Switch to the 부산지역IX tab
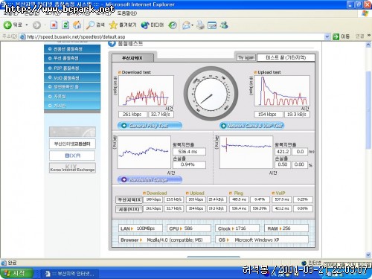 [x=132, y=58]
